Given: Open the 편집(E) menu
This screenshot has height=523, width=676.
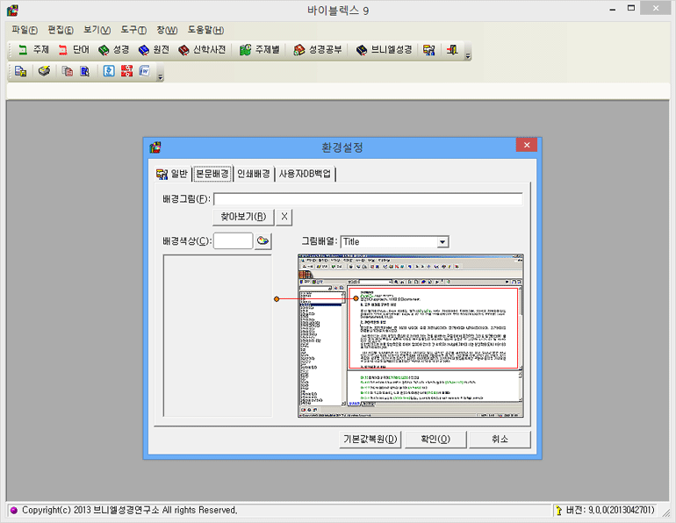Looking at the screenshot, I should tap(61, 30).
